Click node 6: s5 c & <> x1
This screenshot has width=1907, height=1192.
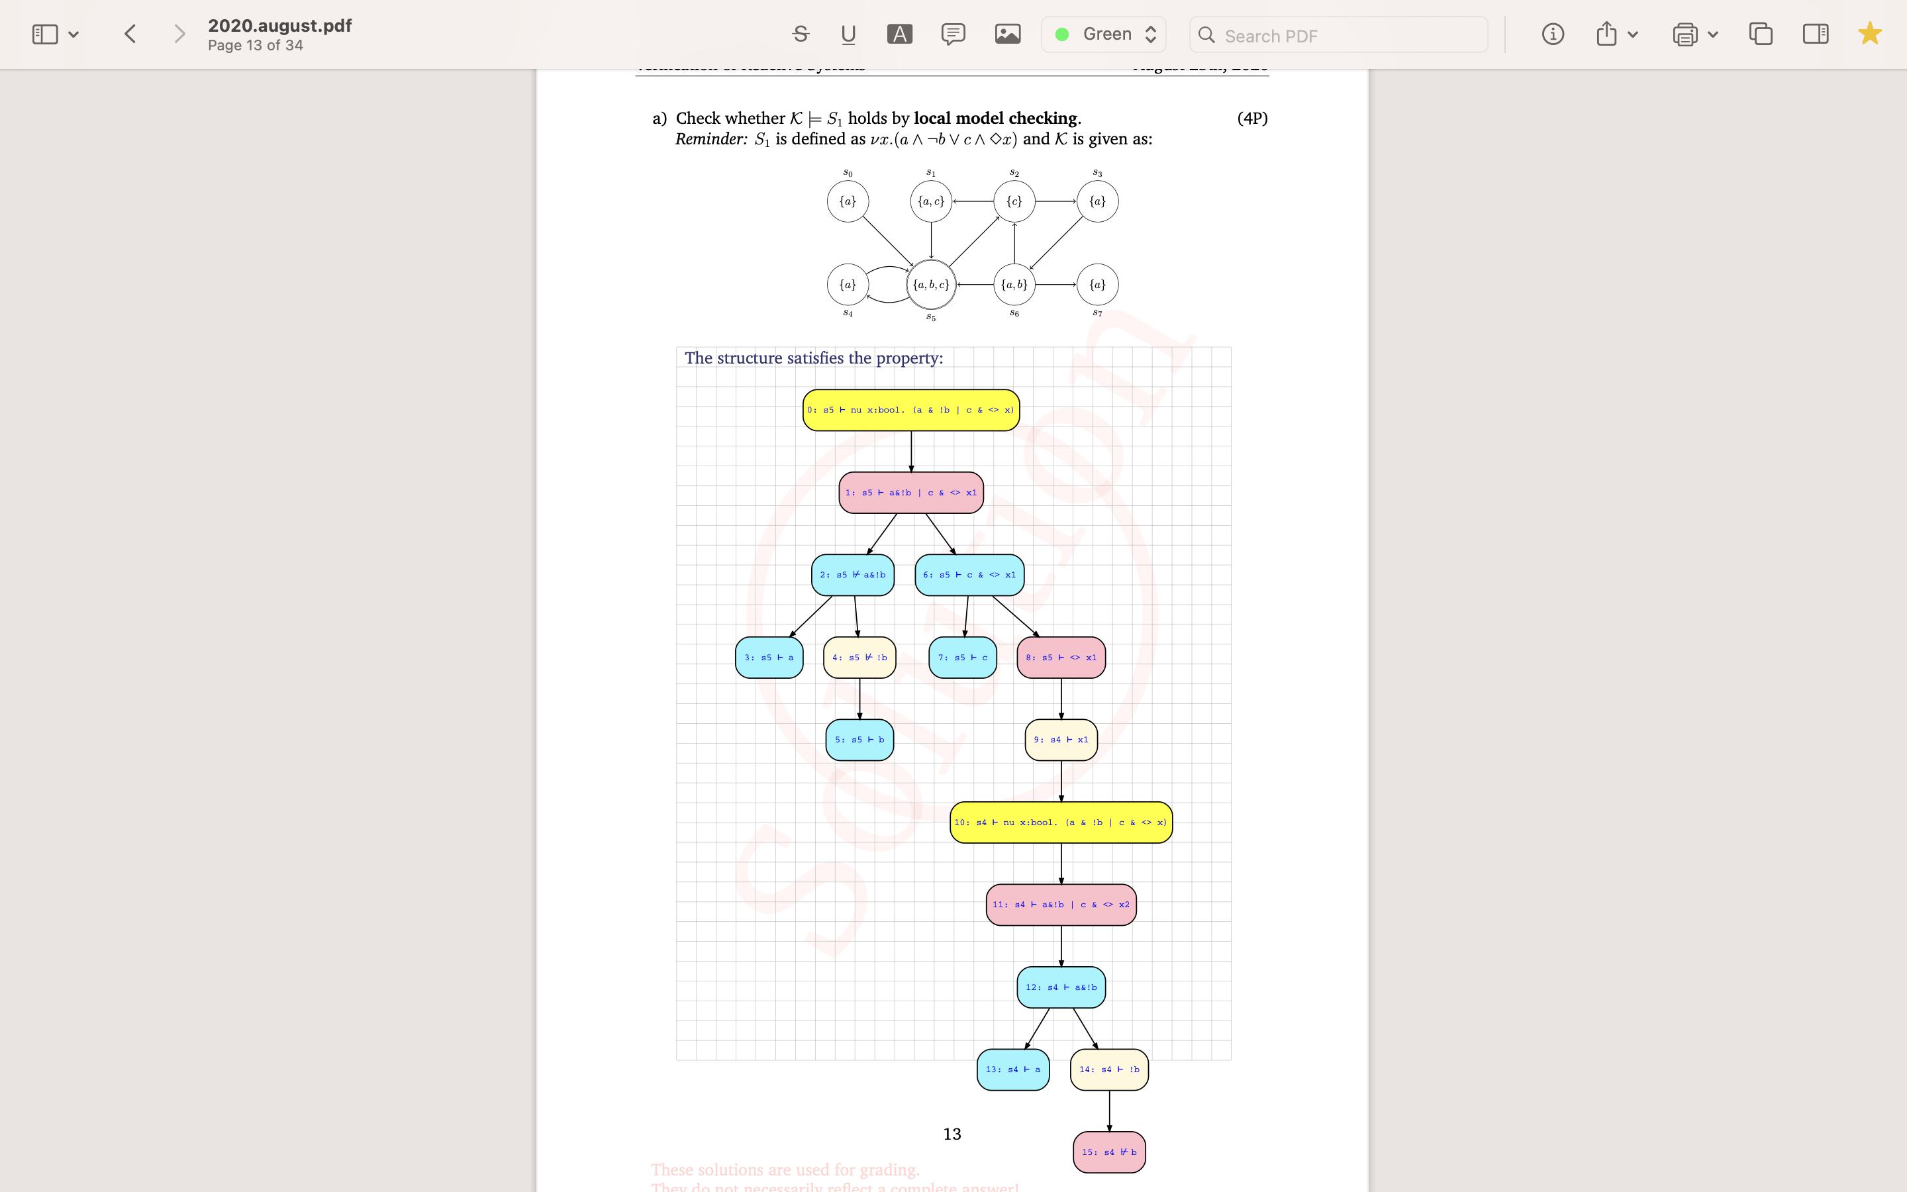point(969,575)
